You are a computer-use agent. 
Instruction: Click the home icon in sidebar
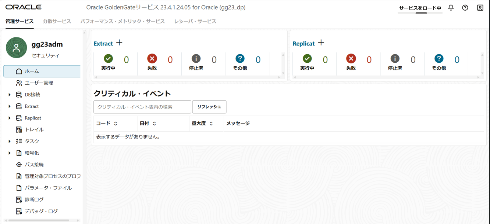[19, 71]
